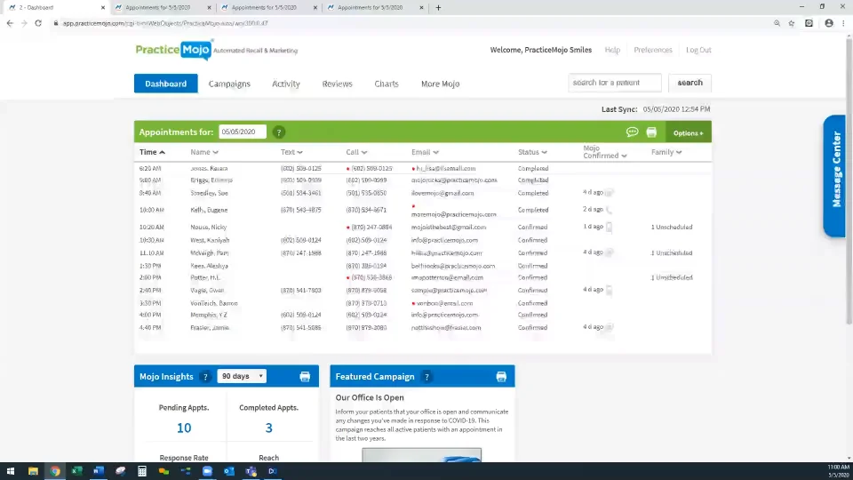Click the mobile icon in Nouse, Nicky row
Viewport: 853px width, 480px height.
[609, 227]
